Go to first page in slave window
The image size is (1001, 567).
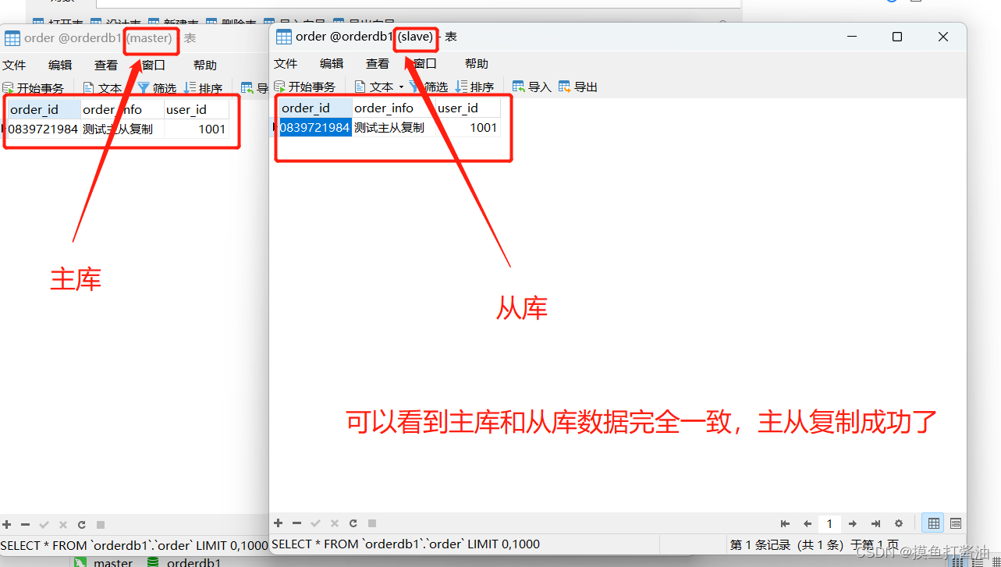(785, 524)
